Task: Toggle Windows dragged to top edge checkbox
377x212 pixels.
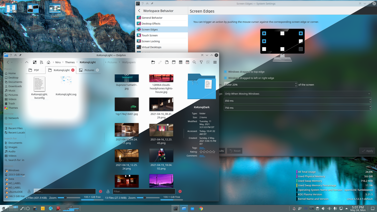Action: pos(226,72)
